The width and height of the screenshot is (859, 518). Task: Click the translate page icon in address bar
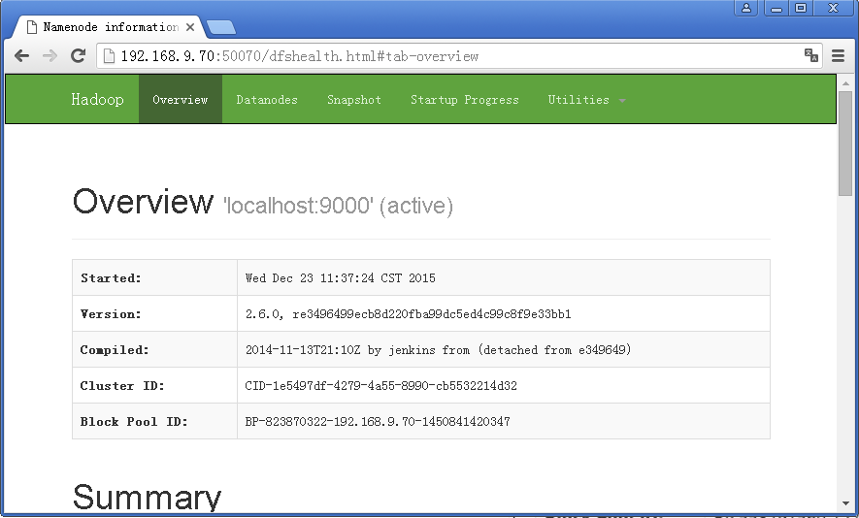(810, 55)
